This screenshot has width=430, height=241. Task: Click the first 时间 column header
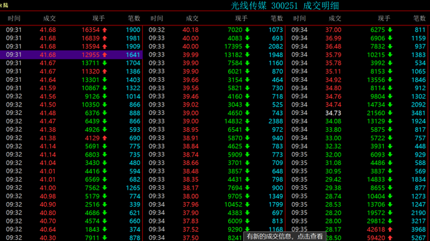coord(14,18)
